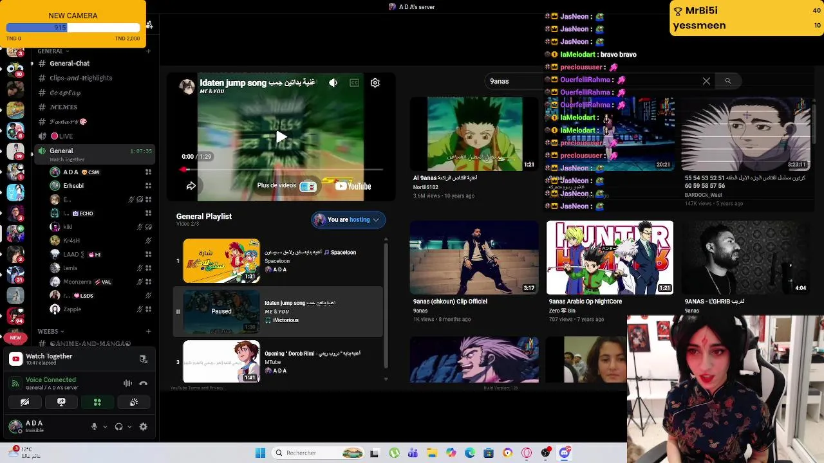The height and width of the screenshot is (463, 824).
Task: Open Opera browser from the taskbar
Action: tap(527, 453)
